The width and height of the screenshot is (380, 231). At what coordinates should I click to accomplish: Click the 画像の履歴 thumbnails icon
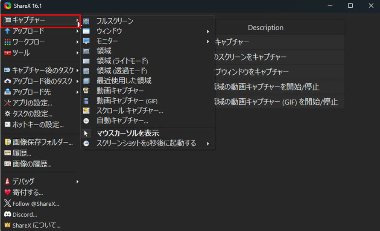[8, 164]
